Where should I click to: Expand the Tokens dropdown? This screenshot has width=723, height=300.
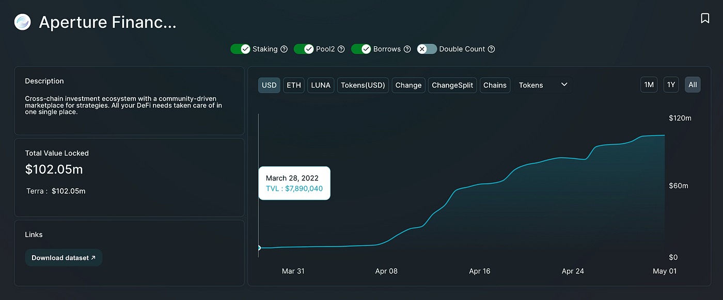click(543, 85)
